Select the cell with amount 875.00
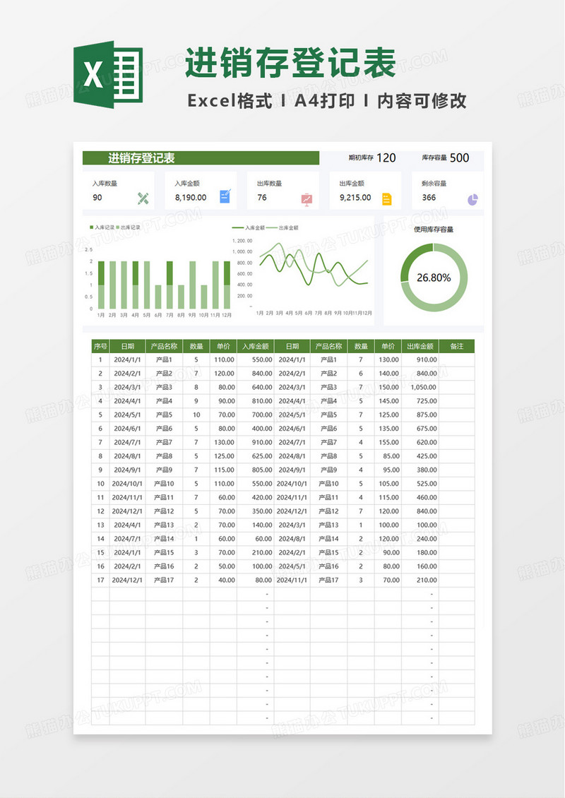The image size is (565, 798). 420,415
